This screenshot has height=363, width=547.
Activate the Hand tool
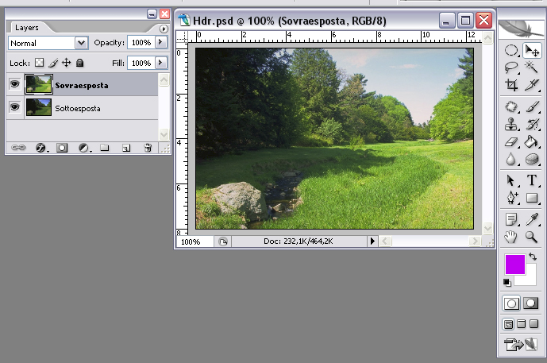[512, 236]
